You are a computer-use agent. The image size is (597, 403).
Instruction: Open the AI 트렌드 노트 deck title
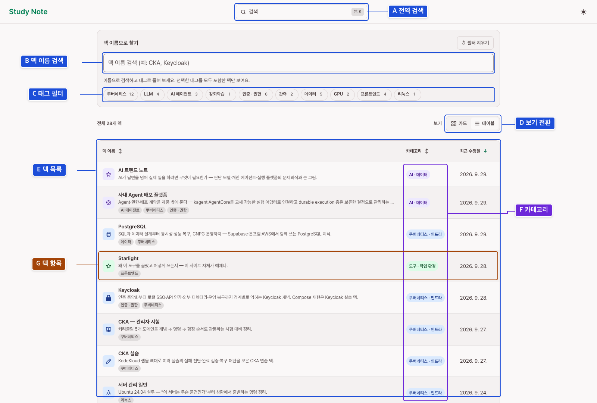(133, 170)
